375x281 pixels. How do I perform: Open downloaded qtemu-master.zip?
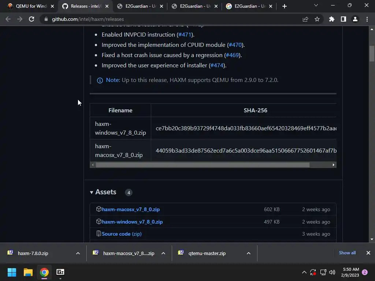click(x=207, y=253)
